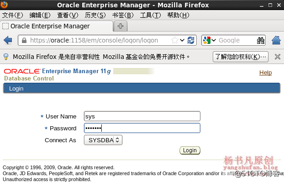
Task: Click the Firefox icon in title bar
Action: 4,5
